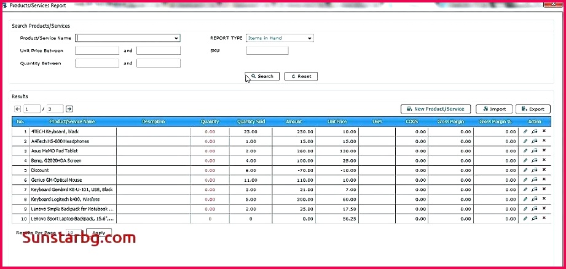Delete Genius GM Optical Mouse item

tap(544, 179)
